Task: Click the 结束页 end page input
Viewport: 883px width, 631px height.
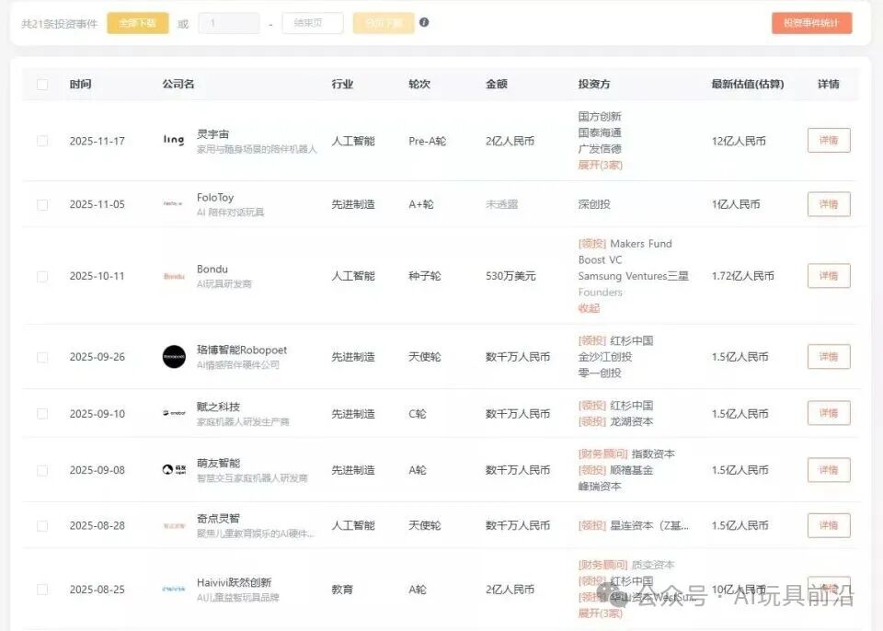Action: pyautogui.click(x=313, y=23)
